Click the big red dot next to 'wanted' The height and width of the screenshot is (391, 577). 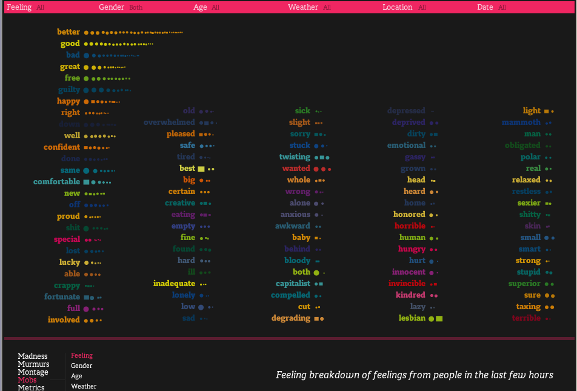(316, 169)
